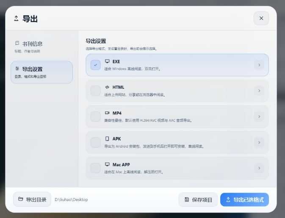Click the 保存项目 button
Image resolution: width=285 pixels, height=218 pixels.
[x=198, y=200]
